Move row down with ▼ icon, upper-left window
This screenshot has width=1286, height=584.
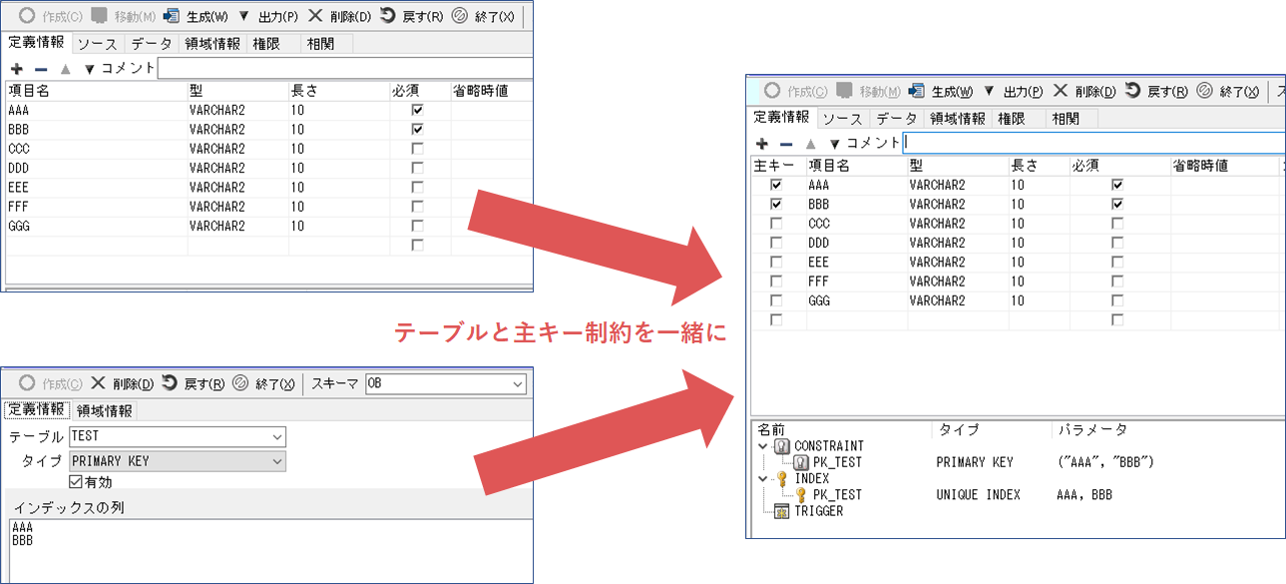89,69
